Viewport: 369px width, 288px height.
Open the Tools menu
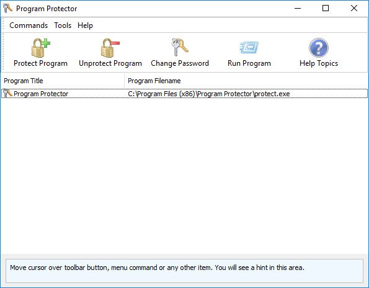[63, 25]
